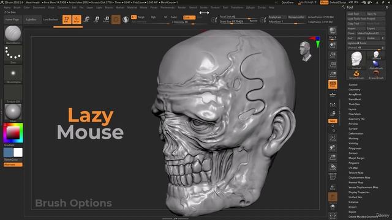Toggle the Local symmetry (L.Sym) button

333,105
